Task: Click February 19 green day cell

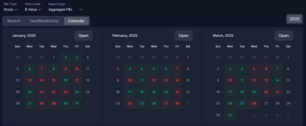Action: pos(154,92)
